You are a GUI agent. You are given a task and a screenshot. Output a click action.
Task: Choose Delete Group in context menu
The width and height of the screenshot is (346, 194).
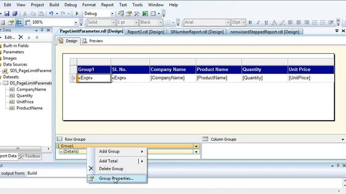tap(117, 169)
